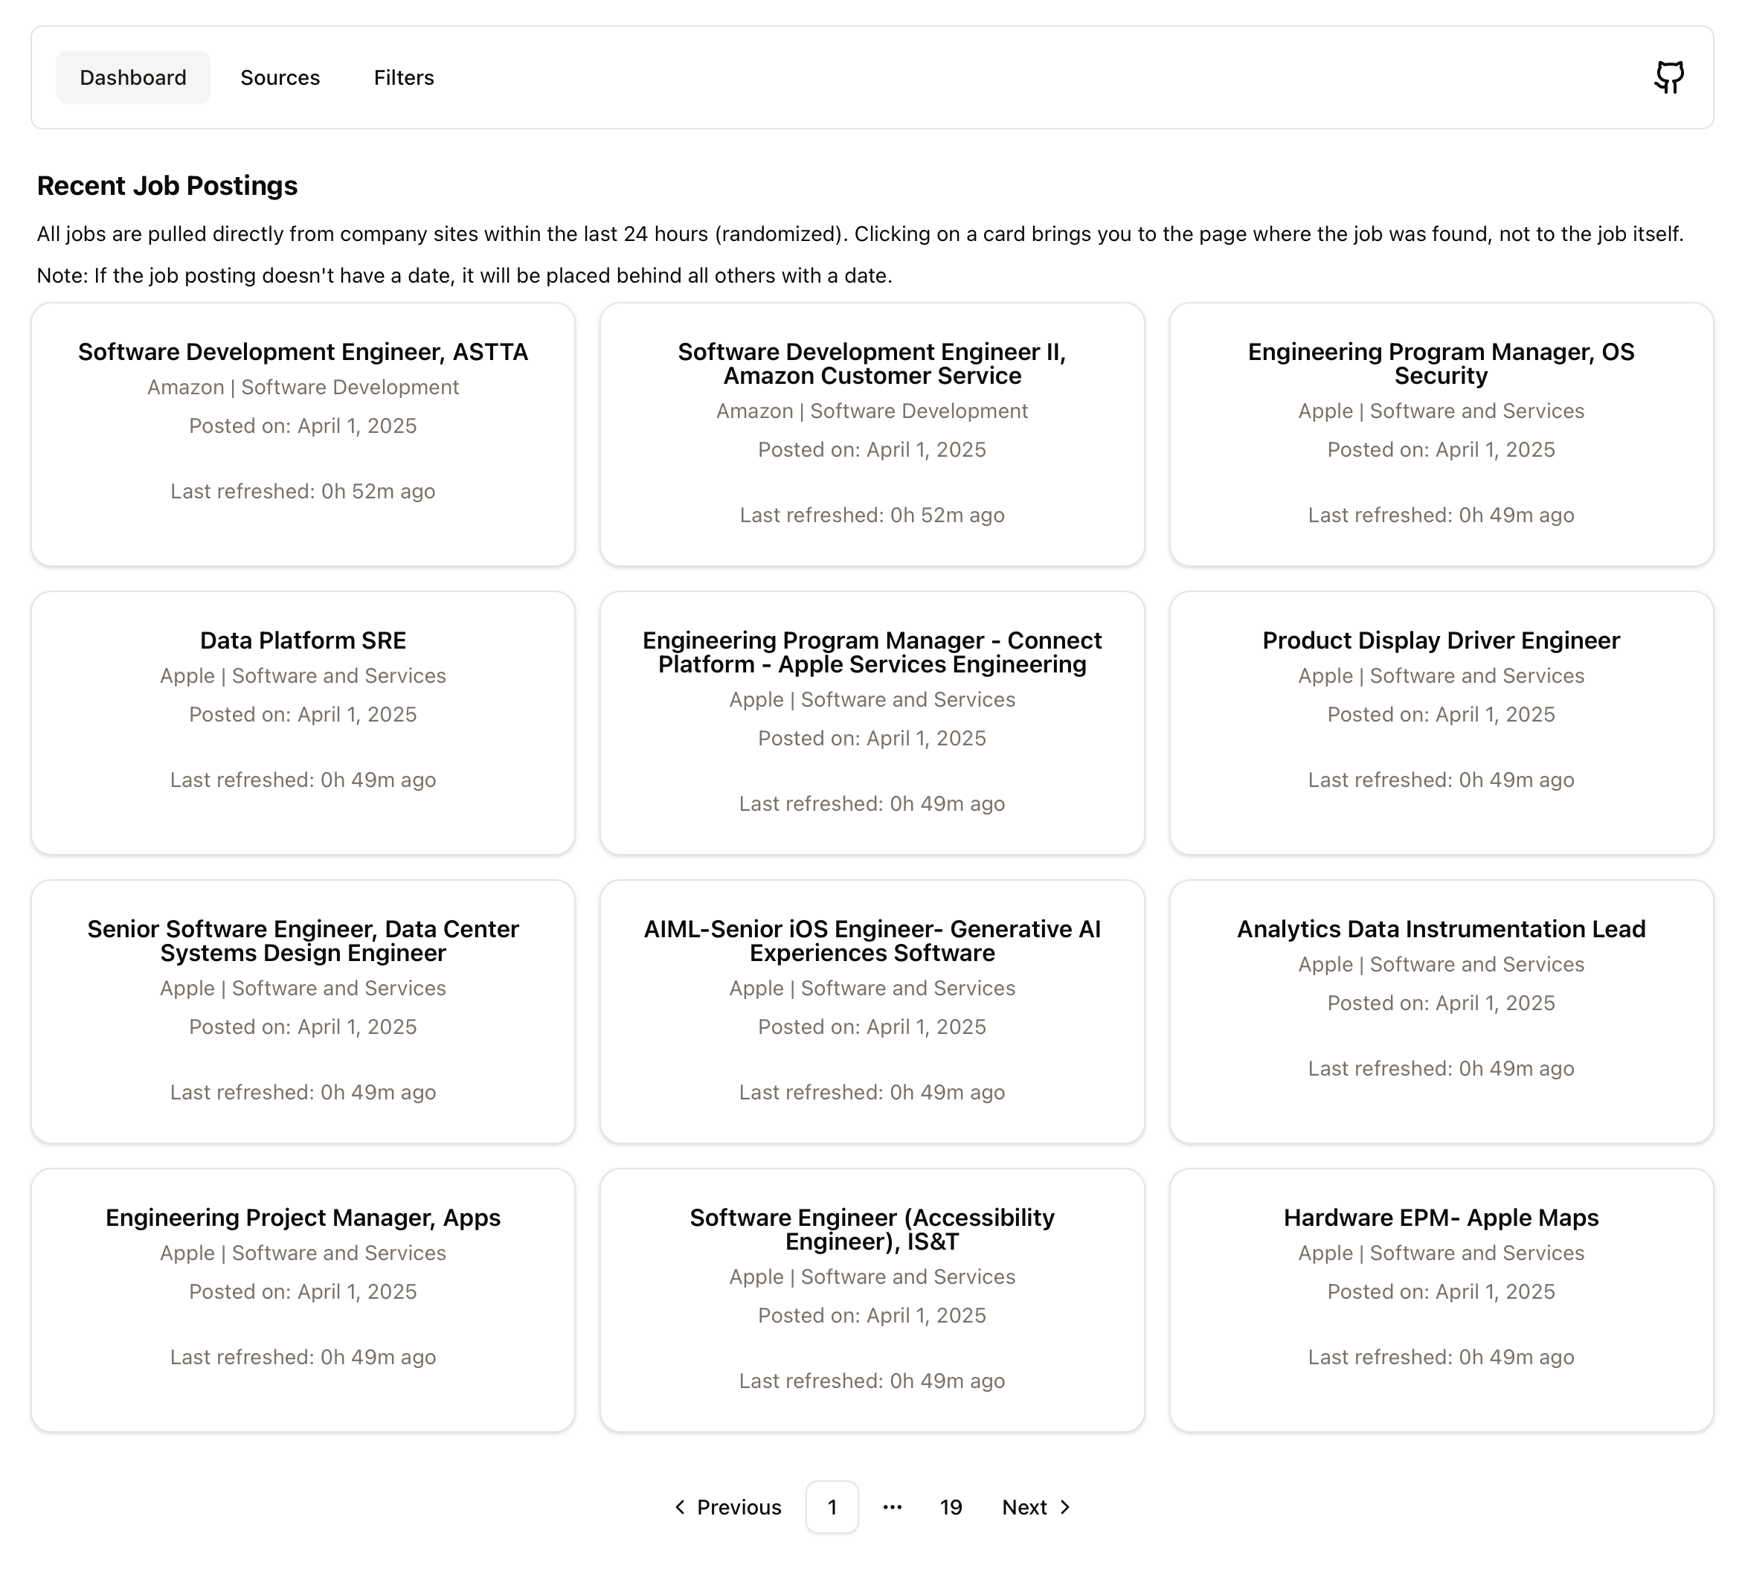Open Analytics Data Instrumentation Lead card
Image resolution: width=1742 pixels, height=1574 pixels.
[x=1442, y=1012]
